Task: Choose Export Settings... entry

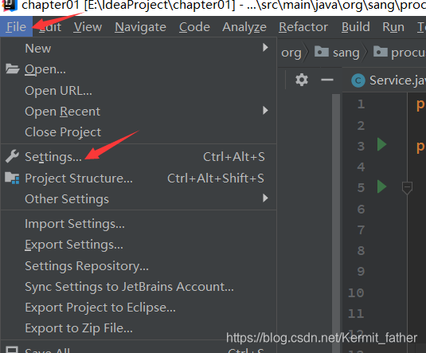Action: tap(139, 245)
